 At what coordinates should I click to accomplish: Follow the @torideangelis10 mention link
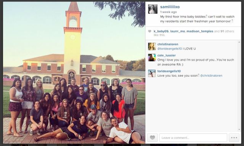pos(170,49)
